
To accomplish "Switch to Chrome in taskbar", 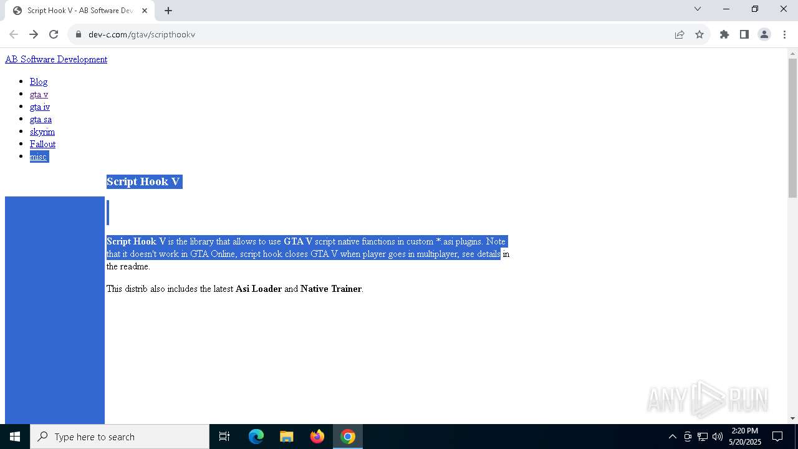I will point(348,437).
